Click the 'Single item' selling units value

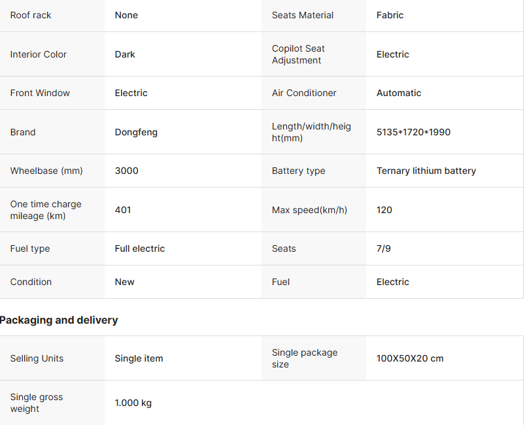click(x=139, y=358)
